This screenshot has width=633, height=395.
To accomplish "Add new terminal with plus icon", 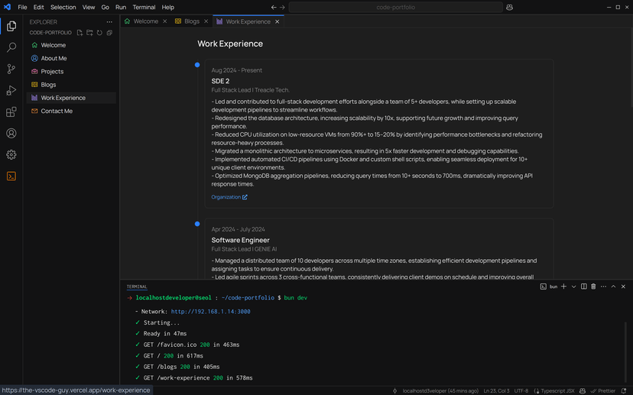I will coord(563,287).
